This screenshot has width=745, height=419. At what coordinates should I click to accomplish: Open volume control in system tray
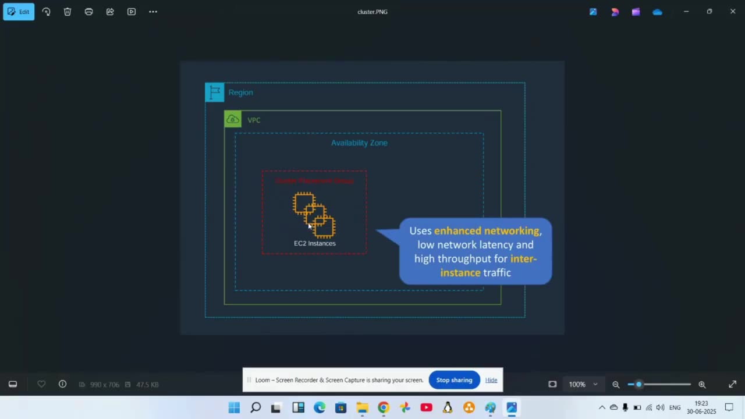660,407
